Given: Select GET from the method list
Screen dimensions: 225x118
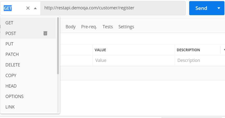Looking at the screenshot, I should click(x=28, y=23).
